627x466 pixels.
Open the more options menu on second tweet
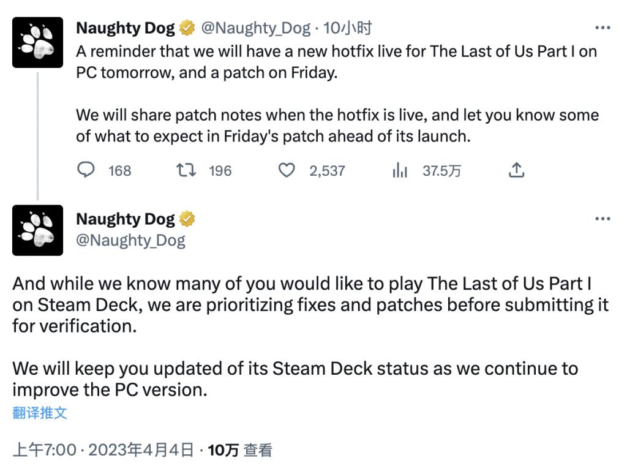pos(603,219)
